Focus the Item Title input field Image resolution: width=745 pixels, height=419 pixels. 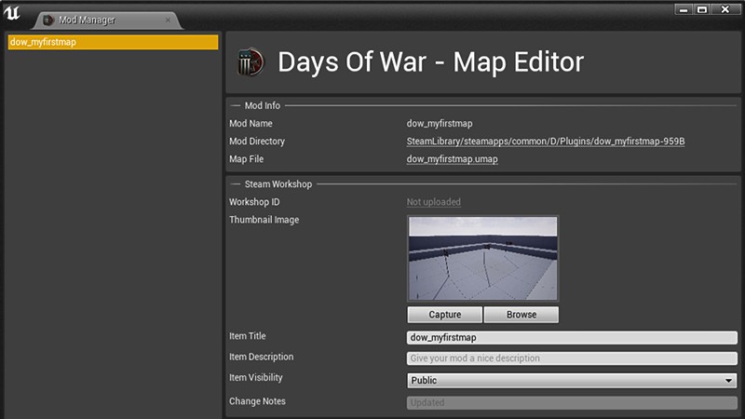coord(572,337)
